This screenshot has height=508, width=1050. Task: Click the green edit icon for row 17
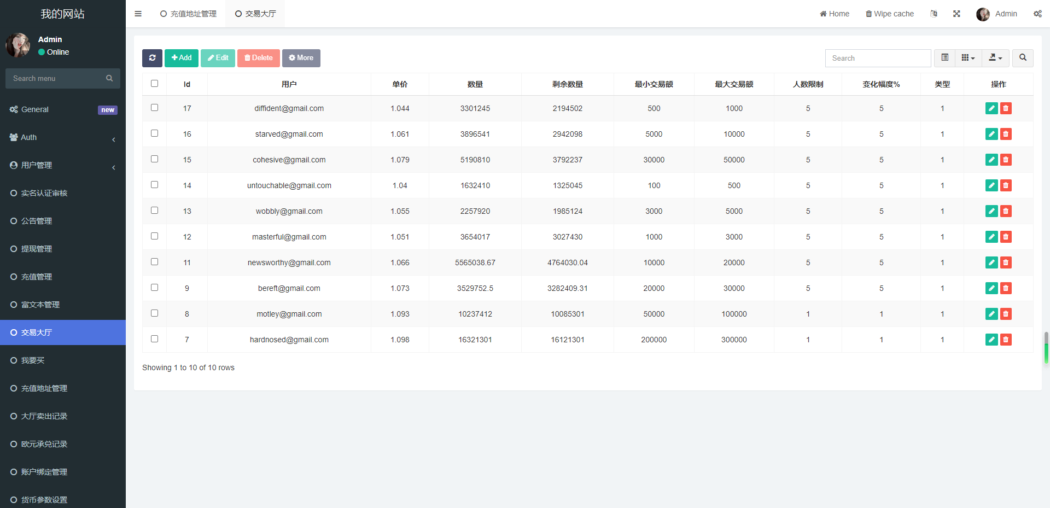pyautogui.click(x=991, y=108)
